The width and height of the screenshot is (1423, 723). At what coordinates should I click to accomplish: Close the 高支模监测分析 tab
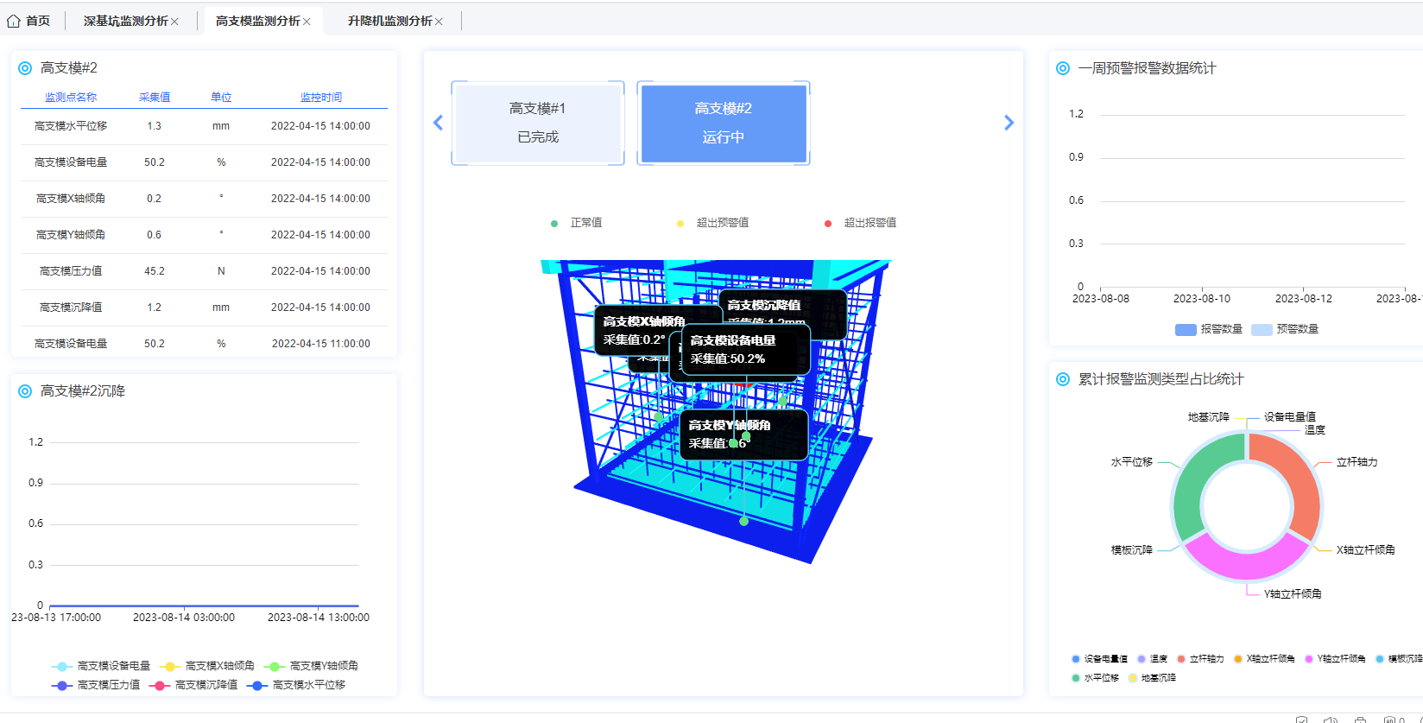[x=307, y=22]
